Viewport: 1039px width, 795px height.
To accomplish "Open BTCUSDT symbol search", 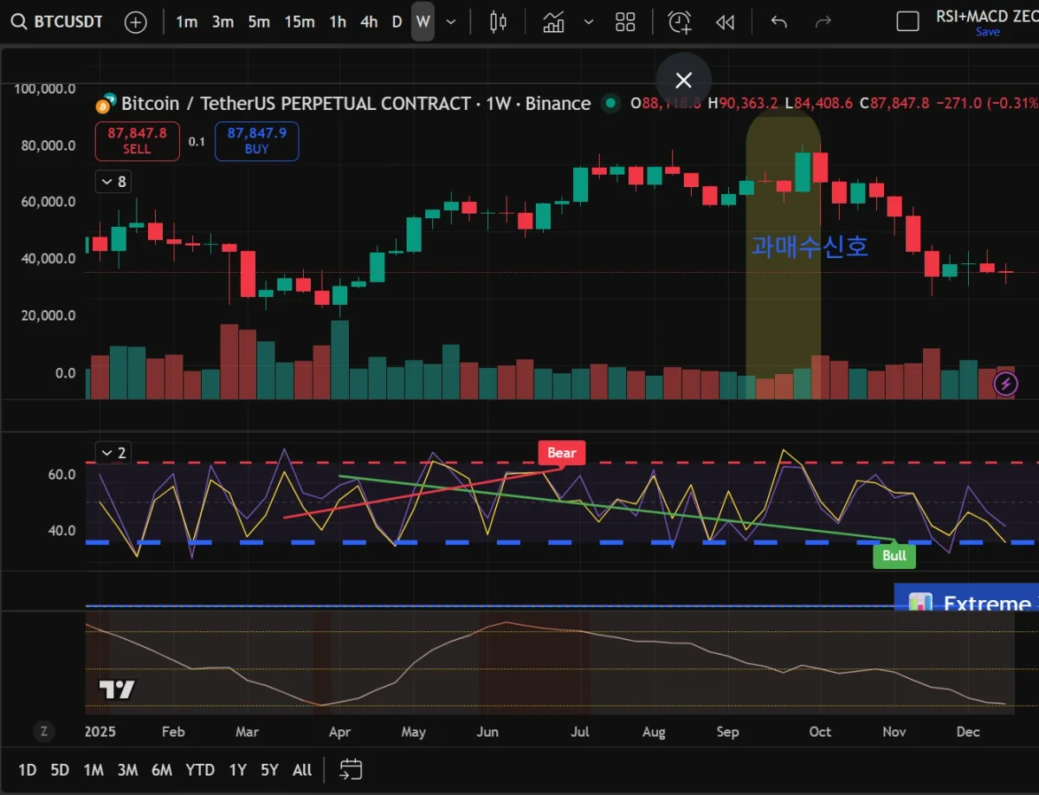I will point(56,22).
